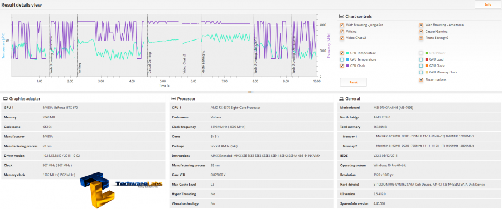
Task: Click the General laptop icon
Action: click(341, 99)
